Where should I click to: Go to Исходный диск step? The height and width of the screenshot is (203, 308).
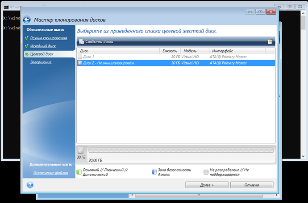43,46
